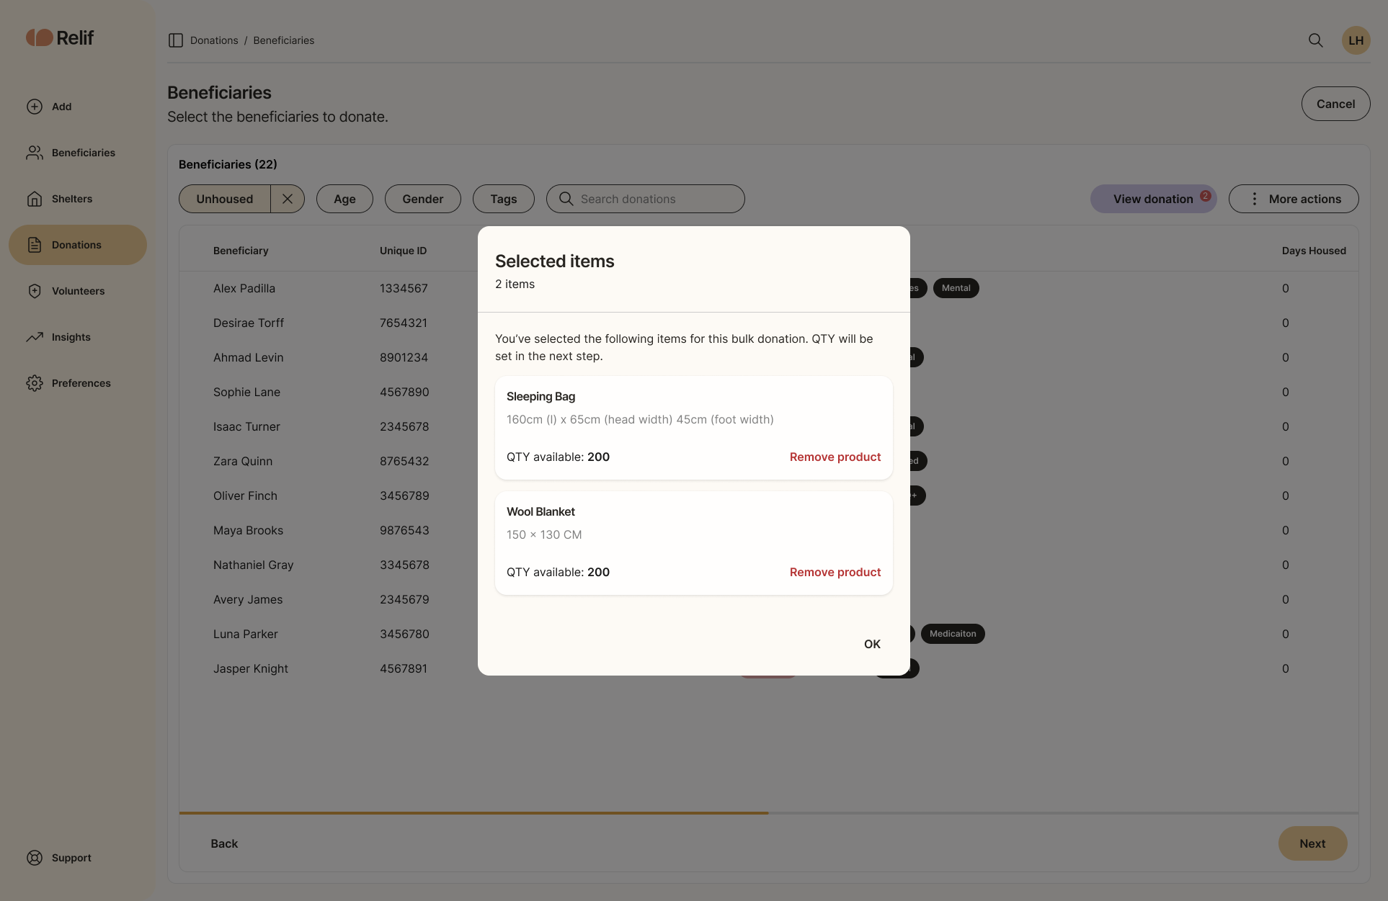Screen dimensions: 1388x901
Task: Open the Age filter dropdown
Action: pos(344,199)
